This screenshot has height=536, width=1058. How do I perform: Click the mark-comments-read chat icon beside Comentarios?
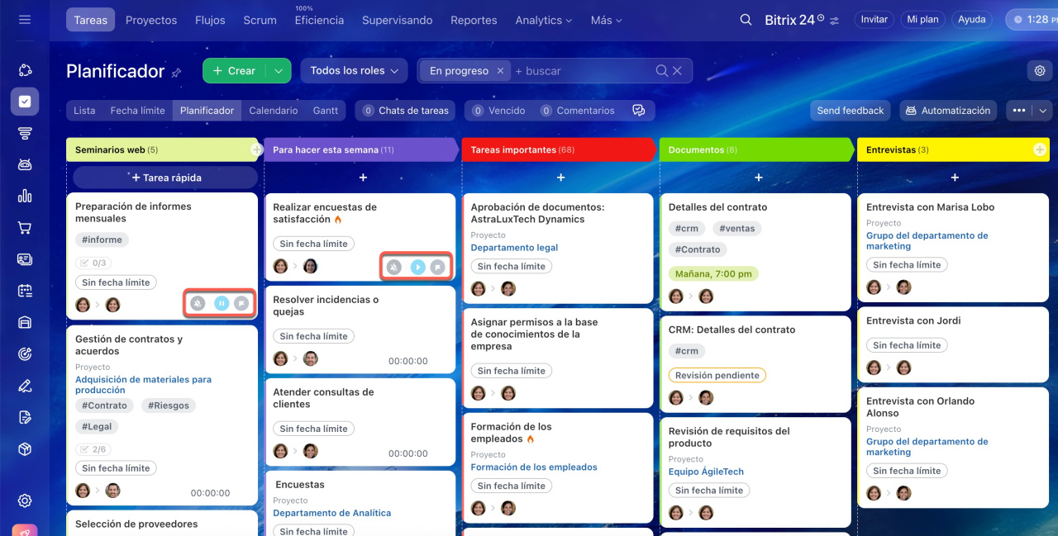638,111
